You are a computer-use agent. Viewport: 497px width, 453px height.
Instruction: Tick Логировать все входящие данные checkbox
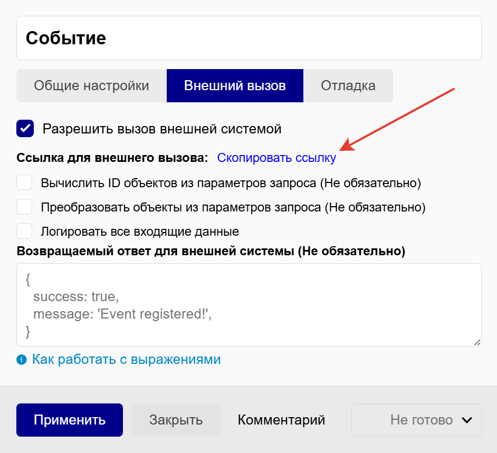pos(25,231)
